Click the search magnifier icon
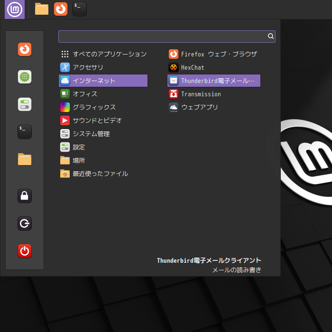This screenshot has height=332, width=332. pyautogui.click(x=271, y=36)
